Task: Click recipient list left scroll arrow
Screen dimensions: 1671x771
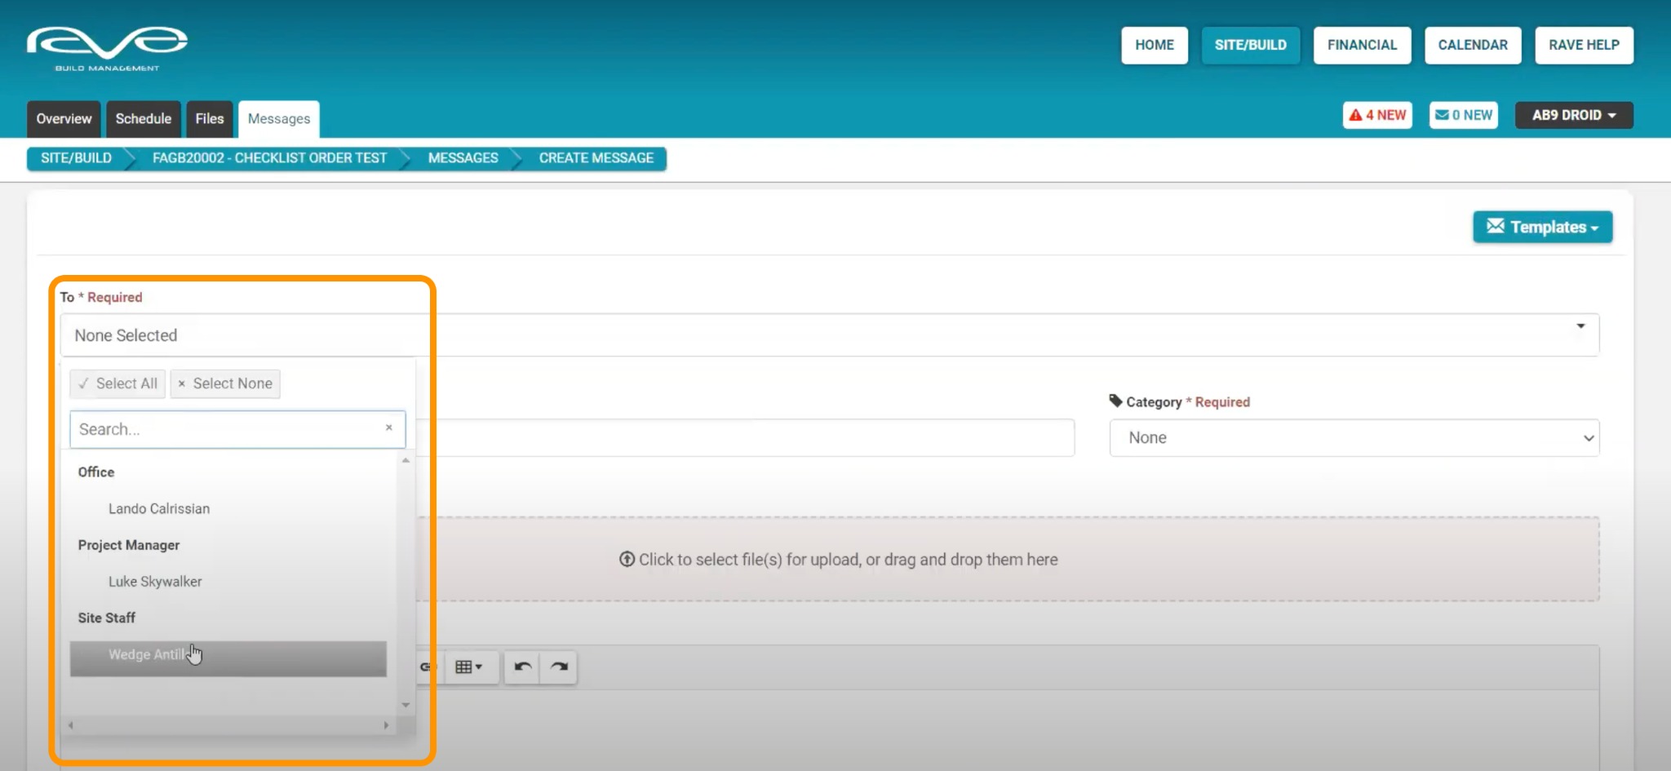Action: tap(71, 725)
